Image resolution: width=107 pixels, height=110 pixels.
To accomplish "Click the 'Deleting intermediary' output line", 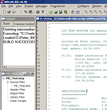I will pyautogui.click(x=19, y=30).
